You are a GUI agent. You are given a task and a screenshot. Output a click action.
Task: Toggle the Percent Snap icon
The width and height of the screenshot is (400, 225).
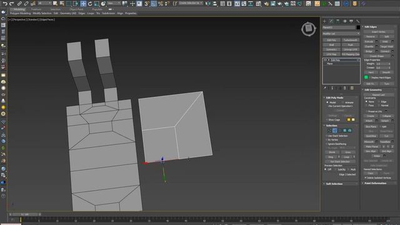pos(161,4)
